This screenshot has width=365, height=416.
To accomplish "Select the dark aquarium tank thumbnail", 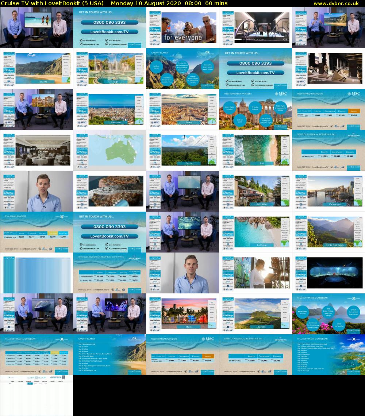I will [x=328, y=273].
